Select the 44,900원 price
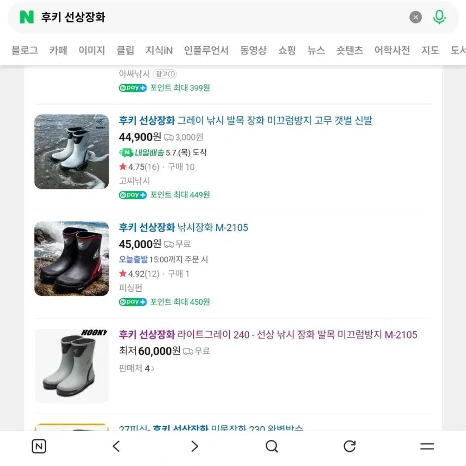 140,137
